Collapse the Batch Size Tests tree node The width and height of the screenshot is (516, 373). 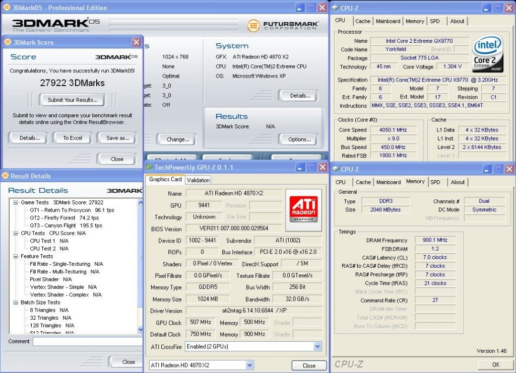tap(16, 303)
